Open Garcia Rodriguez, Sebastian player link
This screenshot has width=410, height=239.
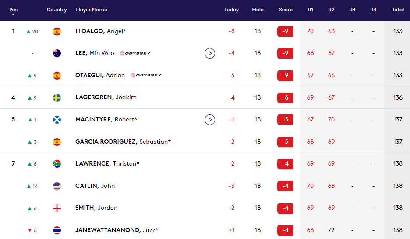pos(123,142)
